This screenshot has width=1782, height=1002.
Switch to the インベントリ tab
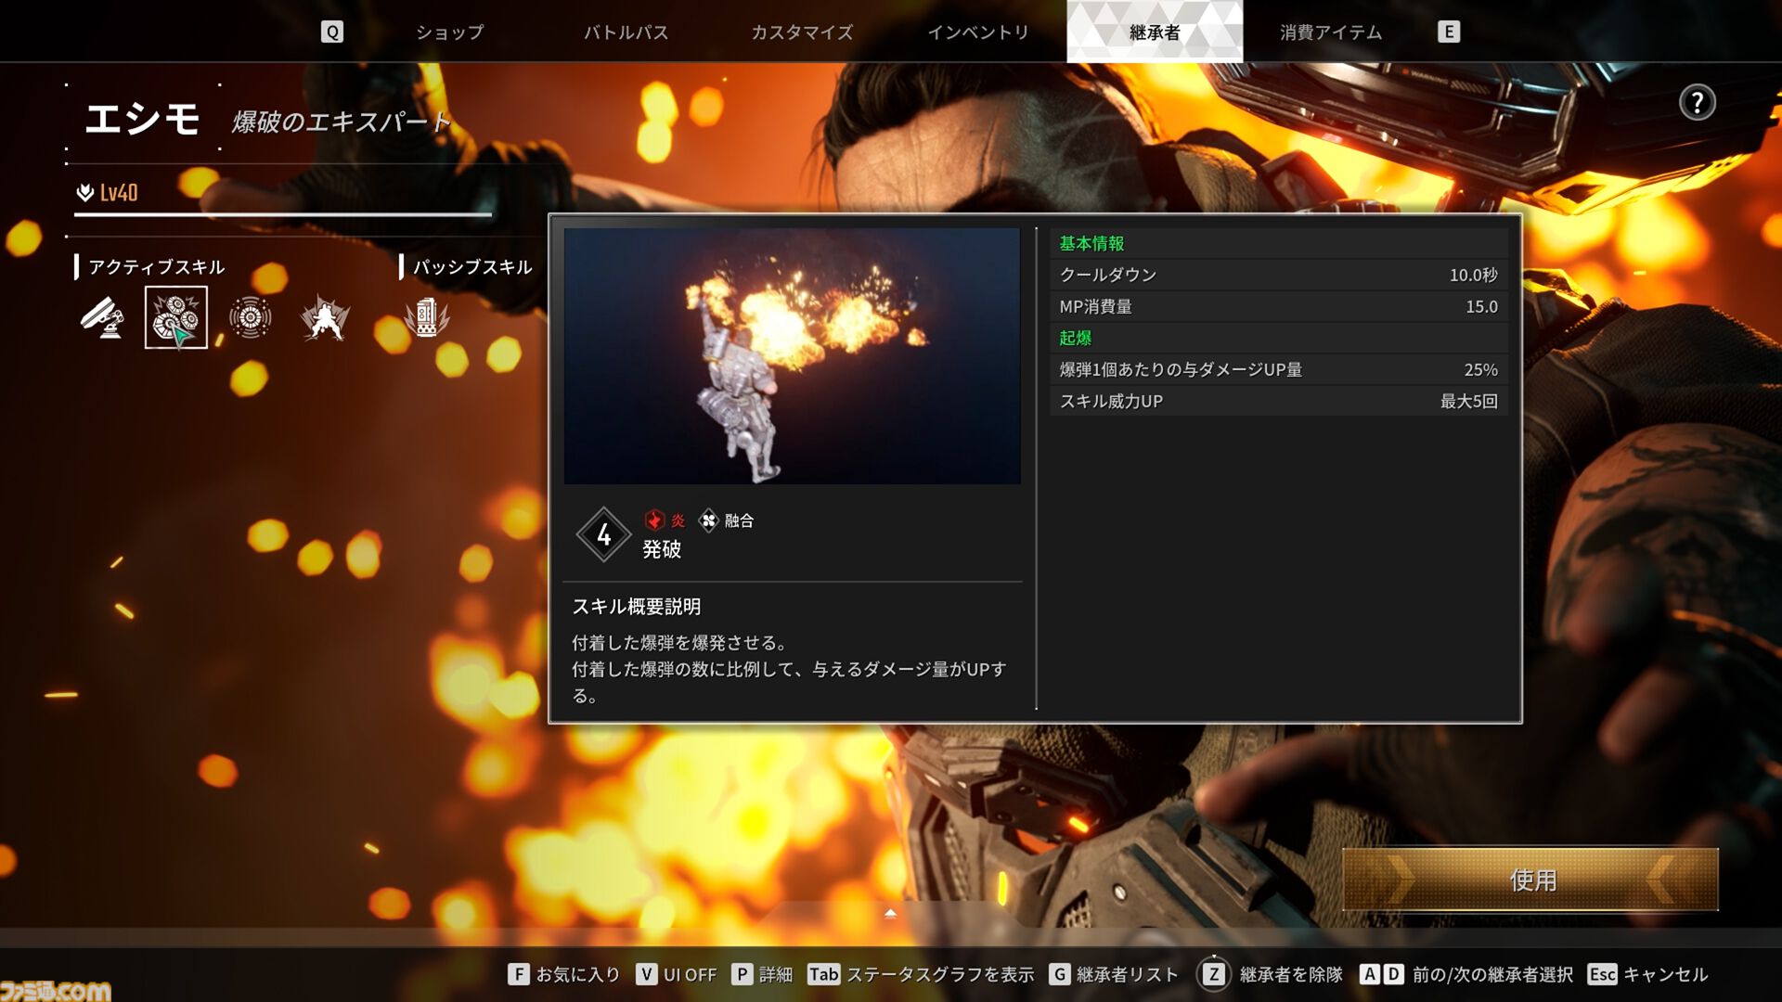point(978,32)
